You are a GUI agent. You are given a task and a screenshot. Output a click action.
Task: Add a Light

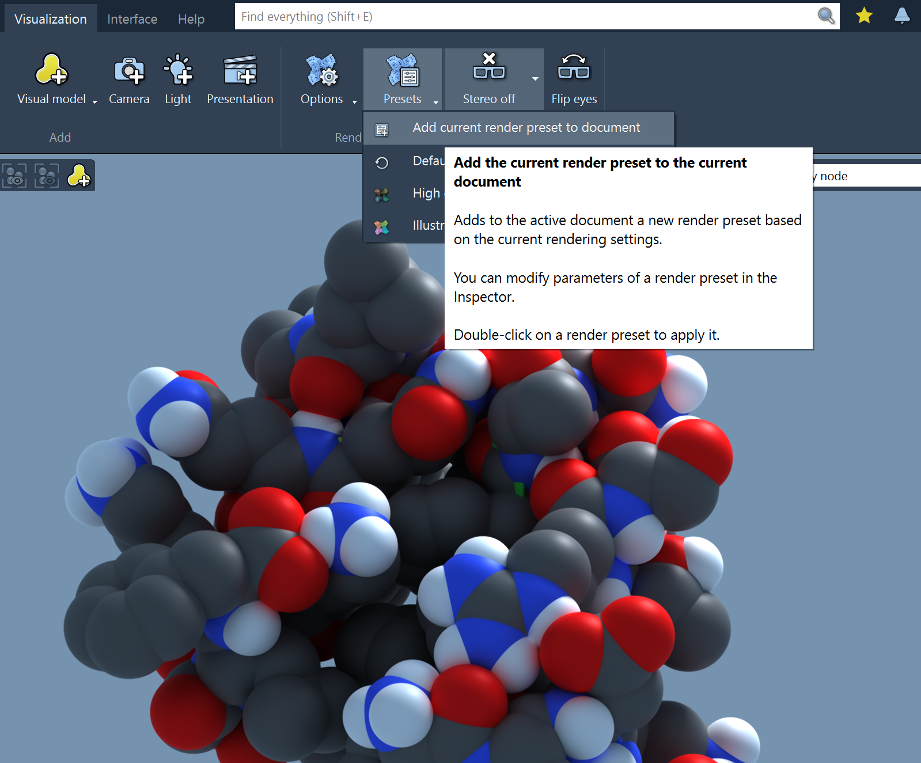pyautogui.click(x=178, y=79)
